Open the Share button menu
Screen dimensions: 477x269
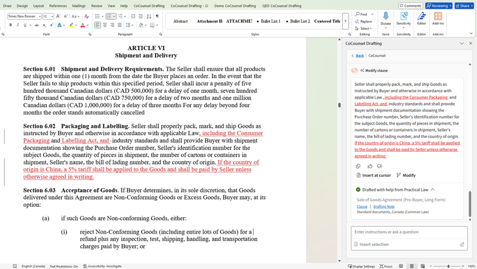[464, 6]
